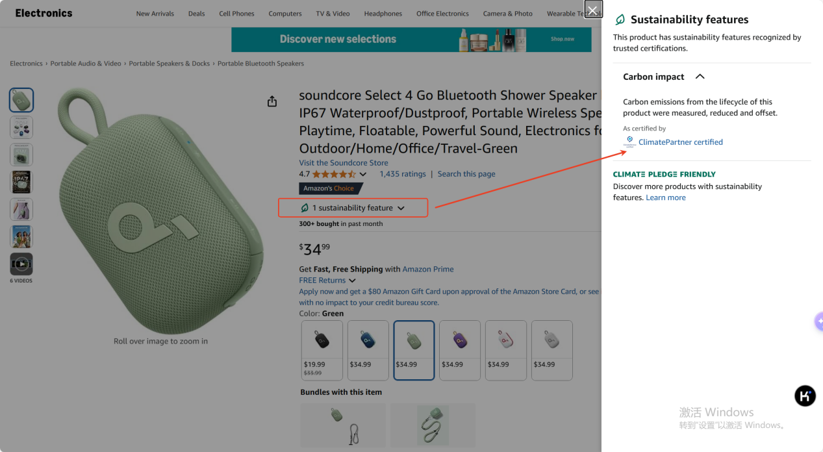Click the share icon above product image

[x=272, y=101]
